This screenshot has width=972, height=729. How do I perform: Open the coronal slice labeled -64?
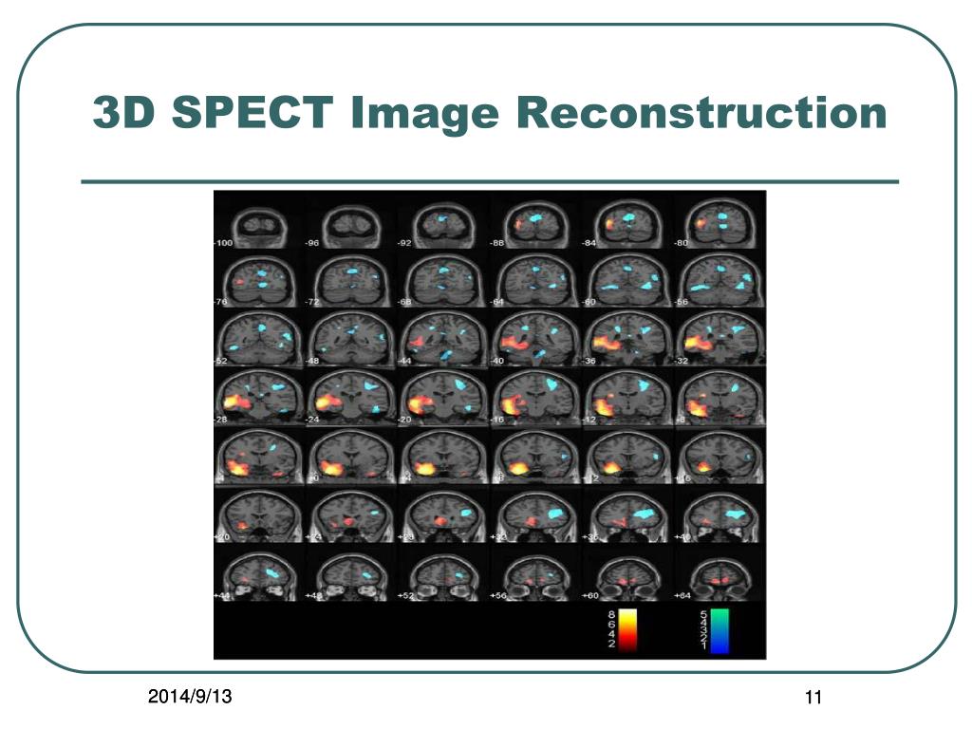tap(535, 281)
